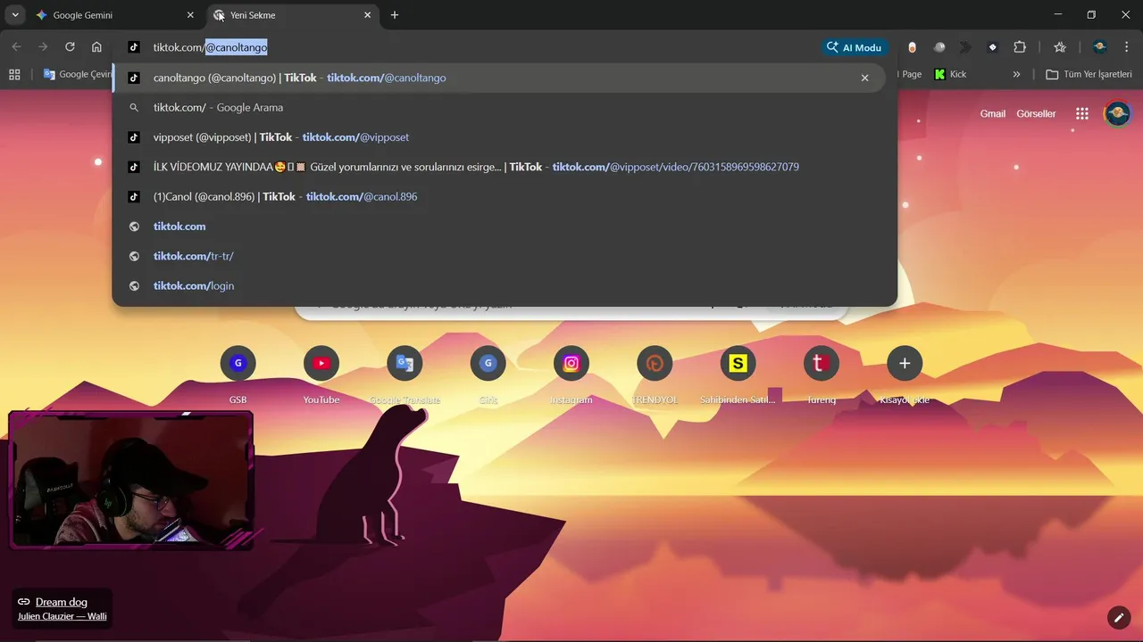Open the Dream dog theme link

click(x=62, y=602)
